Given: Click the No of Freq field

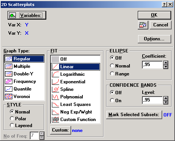Looking at the screenshot, I should (x=34, y=136).
